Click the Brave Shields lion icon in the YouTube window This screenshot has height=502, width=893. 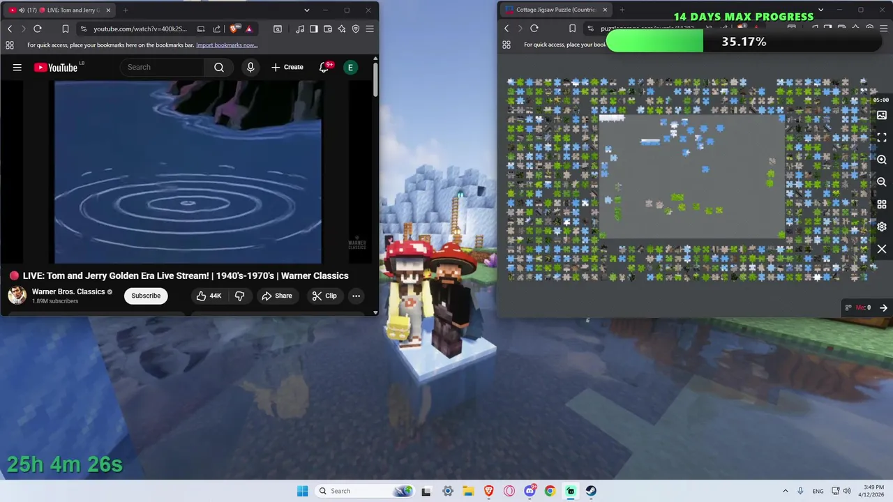click(x=235, y=29)
